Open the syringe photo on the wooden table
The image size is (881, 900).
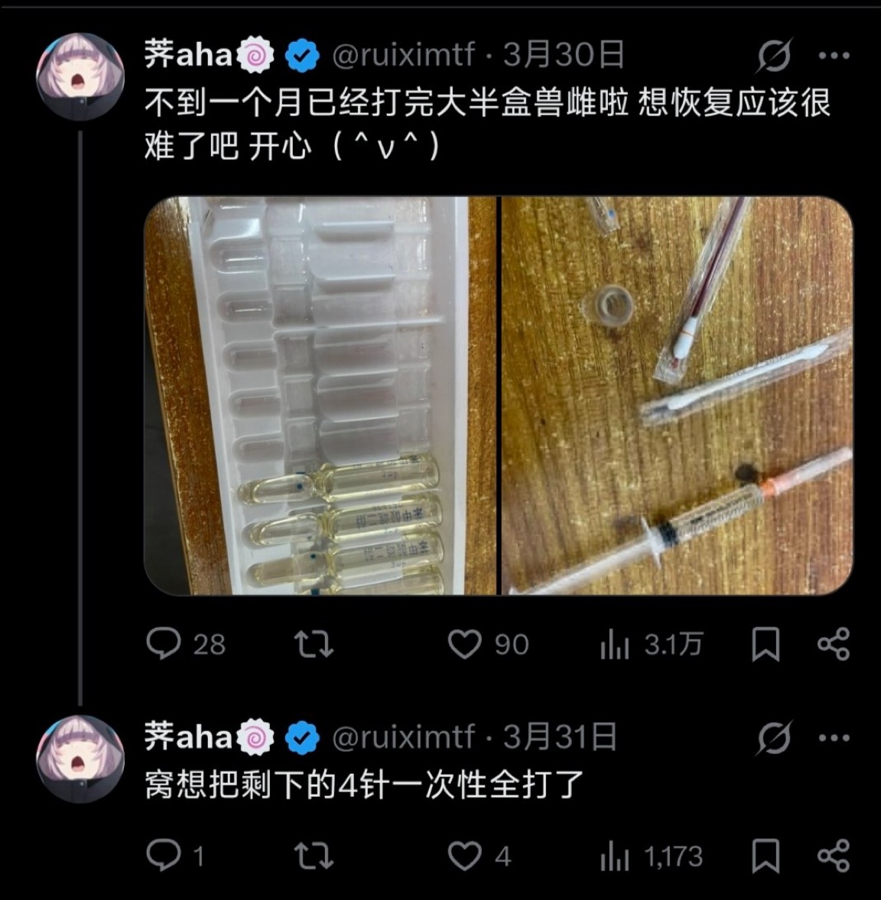pos(677,396)
